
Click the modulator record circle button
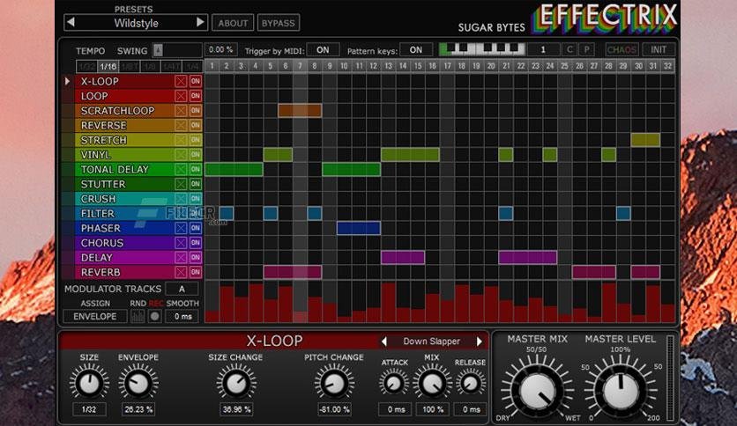coord(154,316)
